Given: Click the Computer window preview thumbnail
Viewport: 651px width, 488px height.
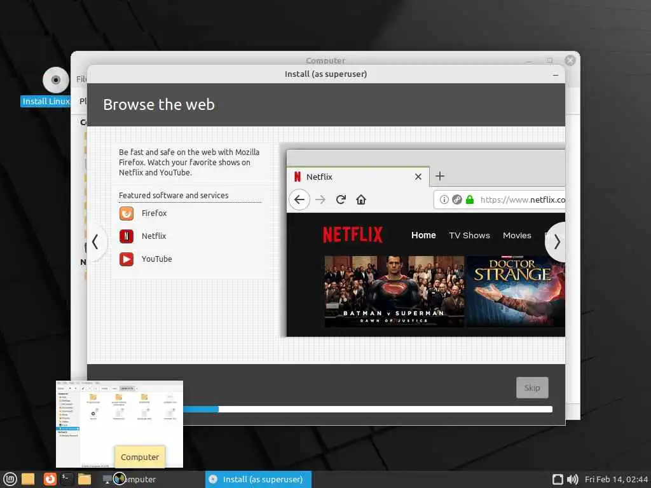Looking at the screenshot, I should (x=120, y=424).
